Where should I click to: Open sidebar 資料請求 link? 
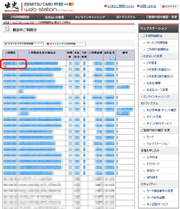[152, 177]
